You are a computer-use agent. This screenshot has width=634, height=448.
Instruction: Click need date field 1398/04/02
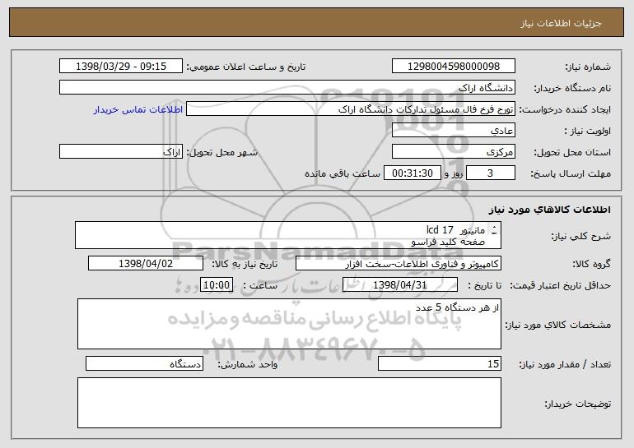coord(146,264)
